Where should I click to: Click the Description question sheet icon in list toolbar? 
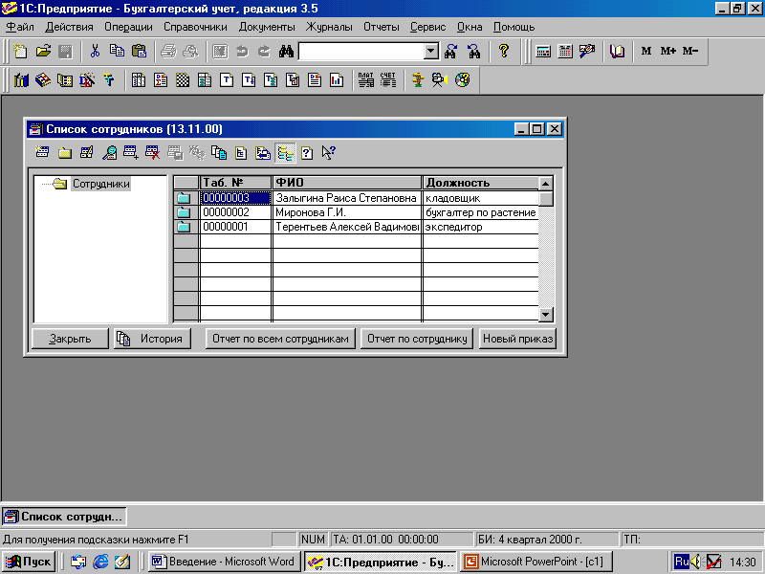point(307,153)
